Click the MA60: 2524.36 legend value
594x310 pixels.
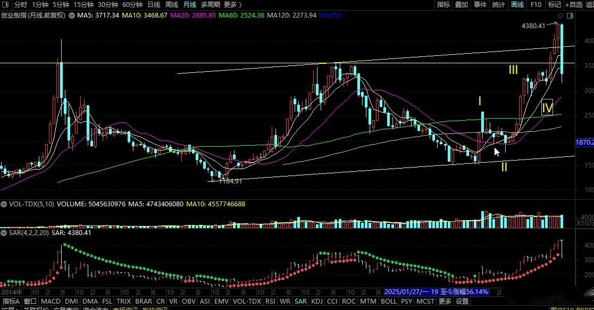(241, 15)
